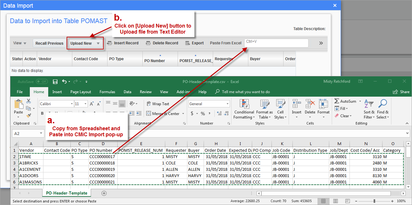
Task: Open the View dropdown in Data Import
Action: point(20,43)
